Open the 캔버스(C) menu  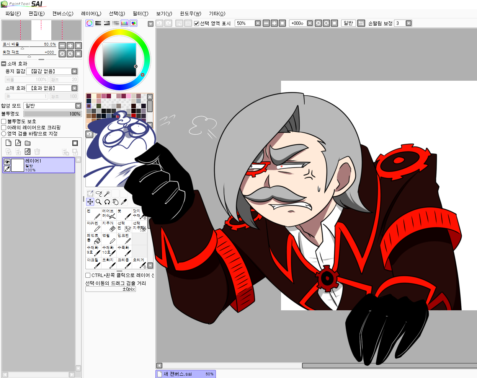(63, 13)
